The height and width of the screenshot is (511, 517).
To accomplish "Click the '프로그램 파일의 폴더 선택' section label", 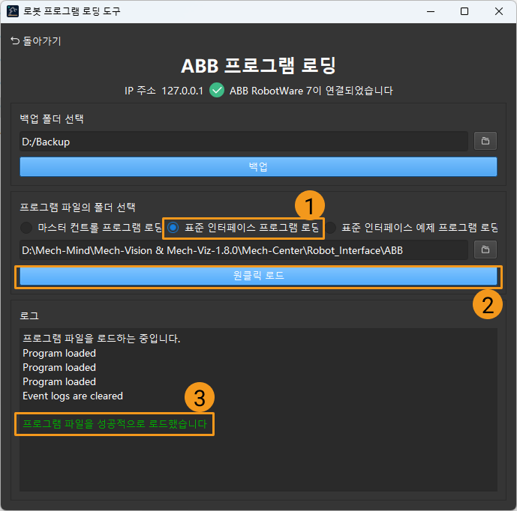I will point(77,207).
